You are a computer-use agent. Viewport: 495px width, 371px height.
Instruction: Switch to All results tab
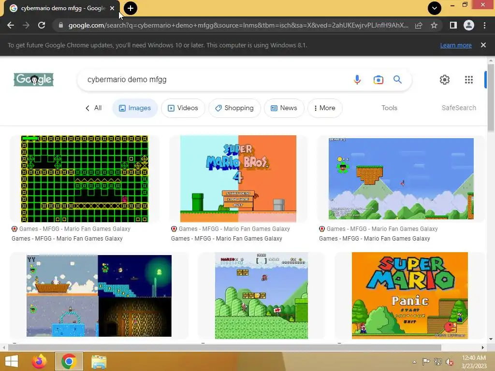pos(94,108)
